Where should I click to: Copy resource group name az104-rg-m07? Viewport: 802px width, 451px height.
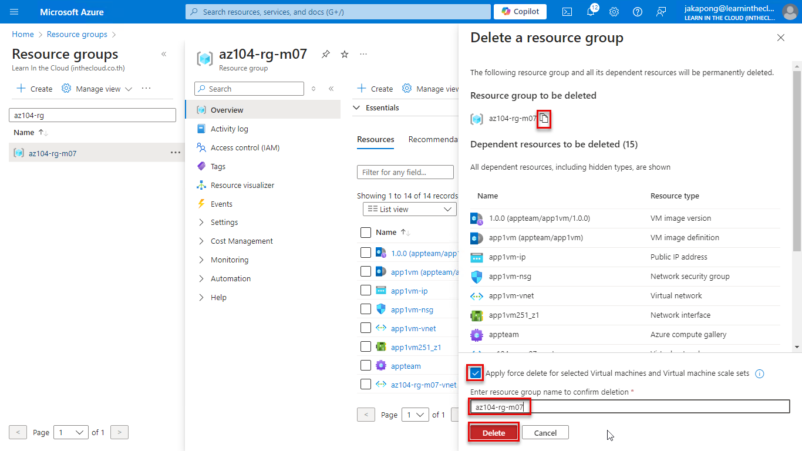point(544,119)
